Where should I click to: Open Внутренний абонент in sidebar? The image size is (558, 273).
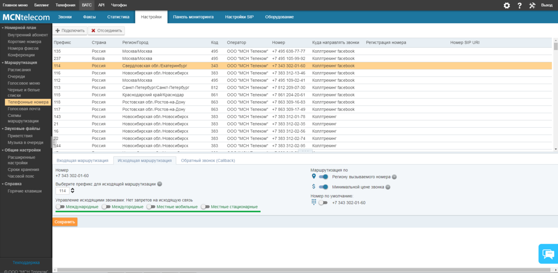click(28, 34)
